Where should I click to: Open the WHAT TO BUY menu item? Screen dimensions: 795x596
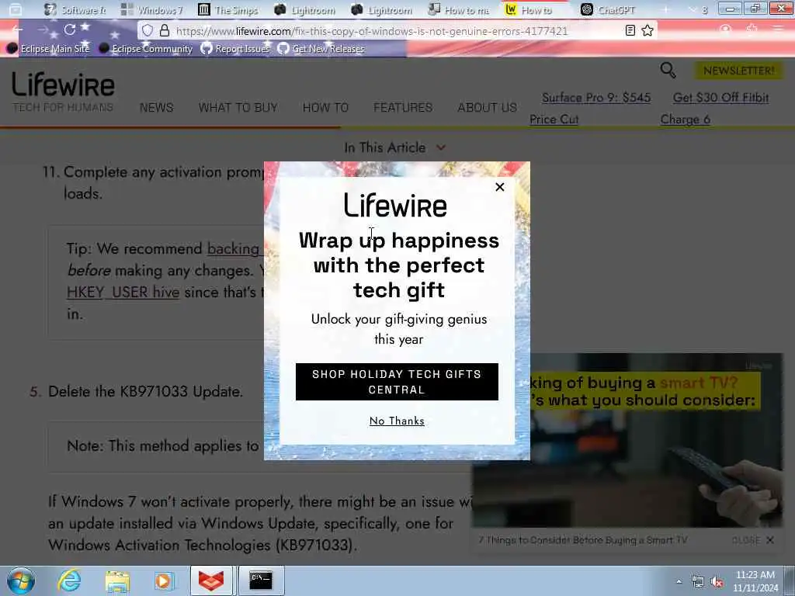238,107
